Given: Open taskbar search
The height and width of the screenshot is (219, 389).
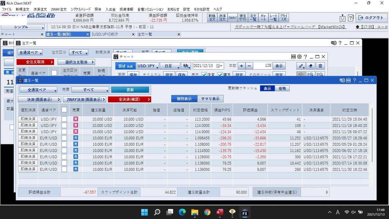Looking at the screenshot, I should point(157,213).
